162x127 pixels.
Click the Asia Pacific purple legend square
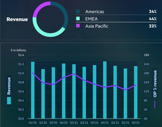click(78, 26)
